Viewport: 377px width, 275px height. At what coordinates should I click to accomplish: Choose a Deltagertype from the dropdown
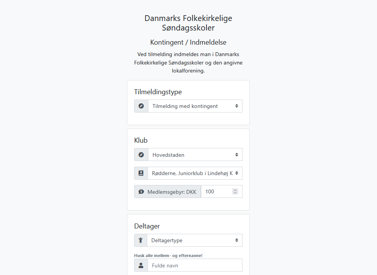pos(194,240)
